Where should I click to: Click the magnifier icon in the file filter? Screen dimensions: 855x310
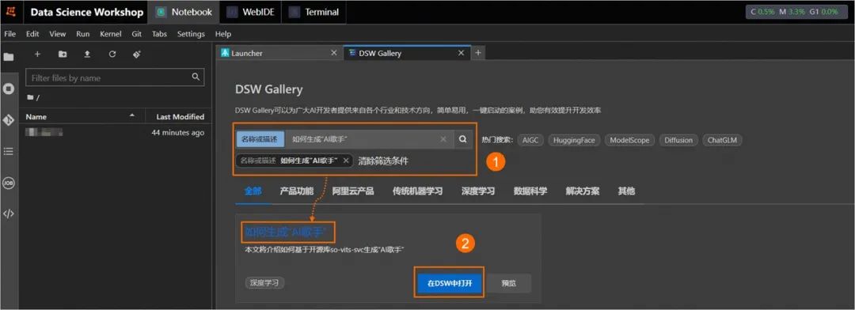[196, 77]
